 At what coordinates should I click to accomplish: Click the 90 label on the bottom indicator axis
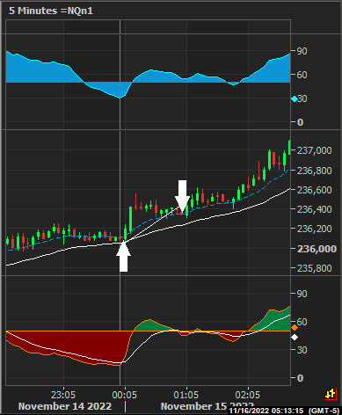[x=302, y=294]
